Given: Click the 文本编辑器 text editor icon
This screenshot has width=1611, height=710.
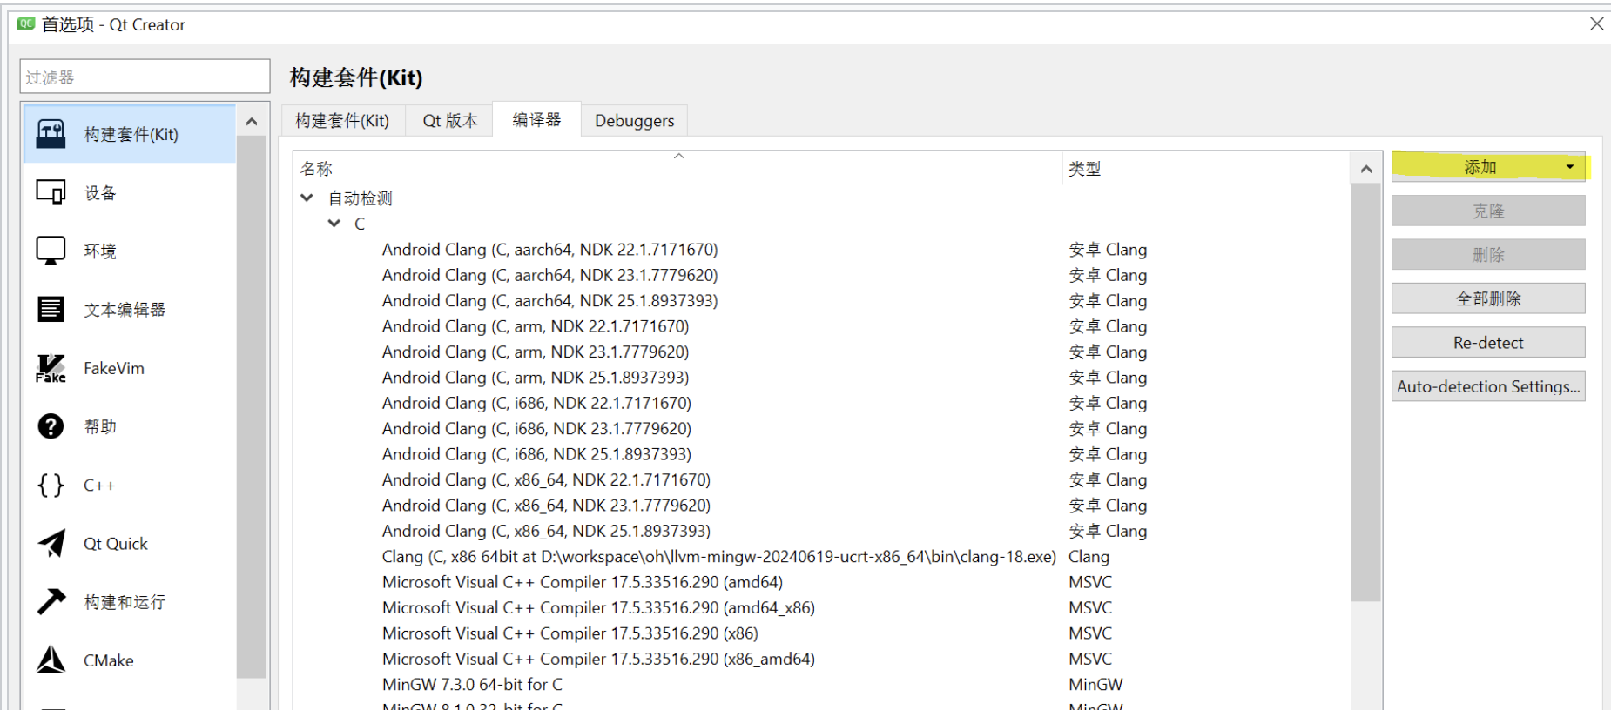Looking at the screenshot, I should pyautogui.click(x=51, y=309).
